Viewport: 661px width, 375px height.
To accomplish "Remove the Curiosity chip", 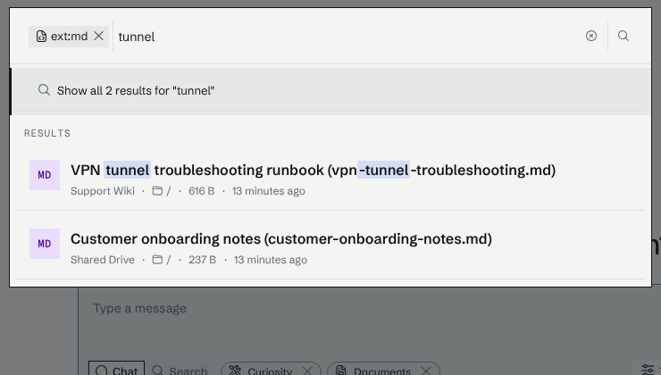I will tap(307, 371).
